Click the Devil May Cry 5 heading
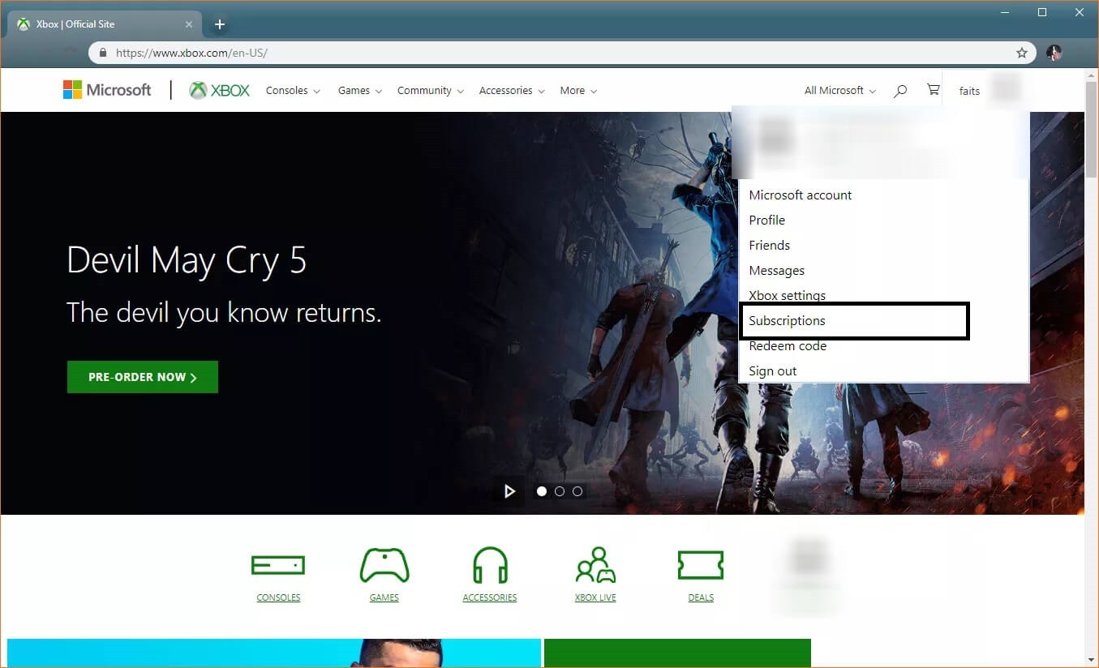 187,260
